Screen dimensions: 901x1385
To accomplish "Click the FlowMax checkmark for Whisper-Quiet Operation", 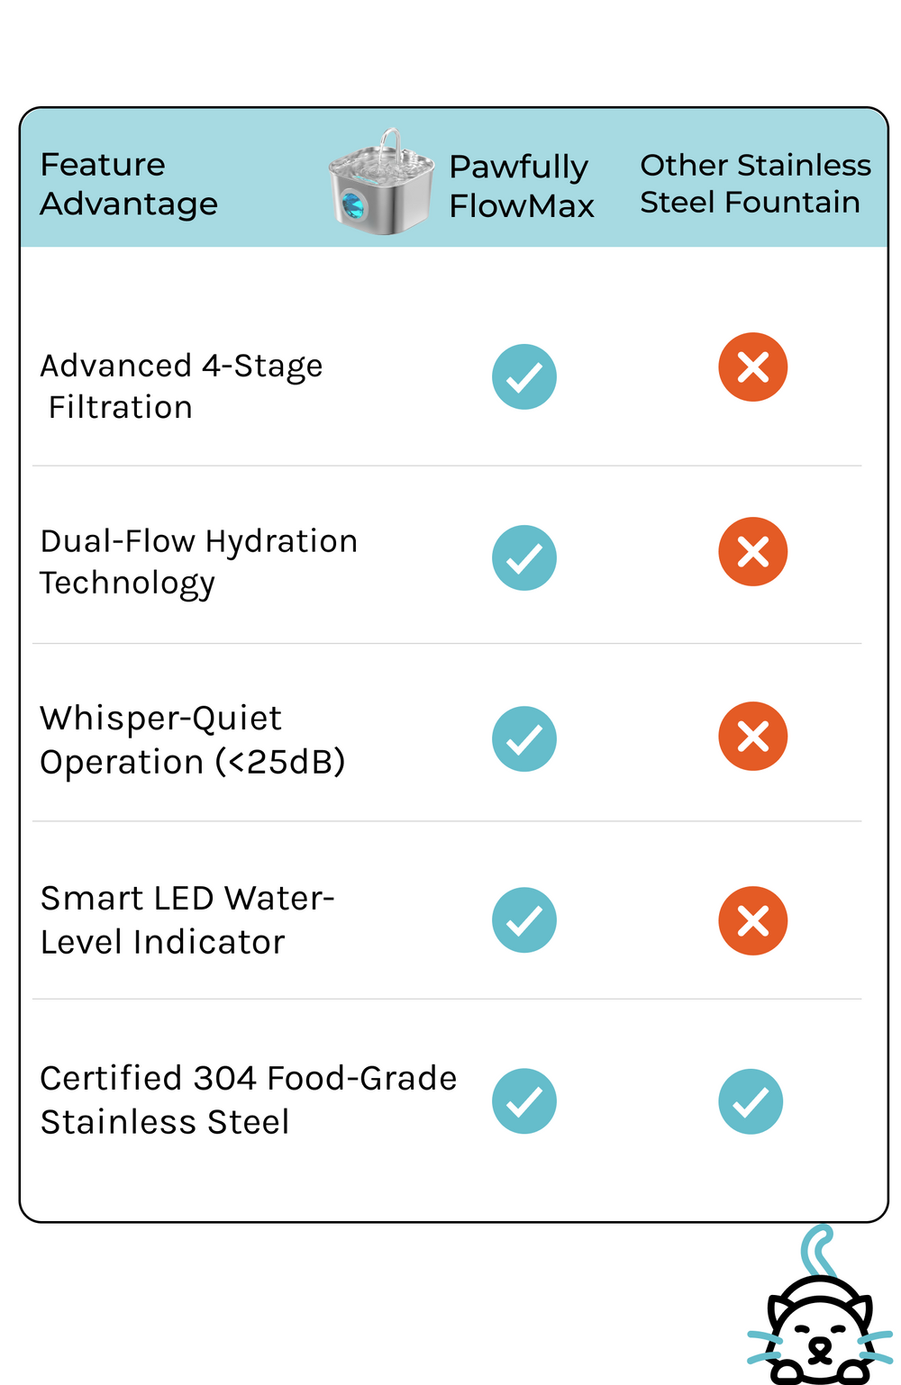I will click(x=524, y=739).
